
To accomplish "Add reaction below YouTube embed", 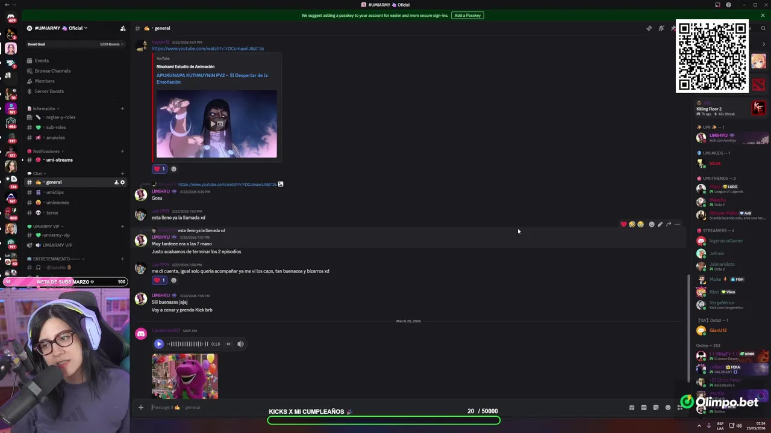I will coord(173,169).
